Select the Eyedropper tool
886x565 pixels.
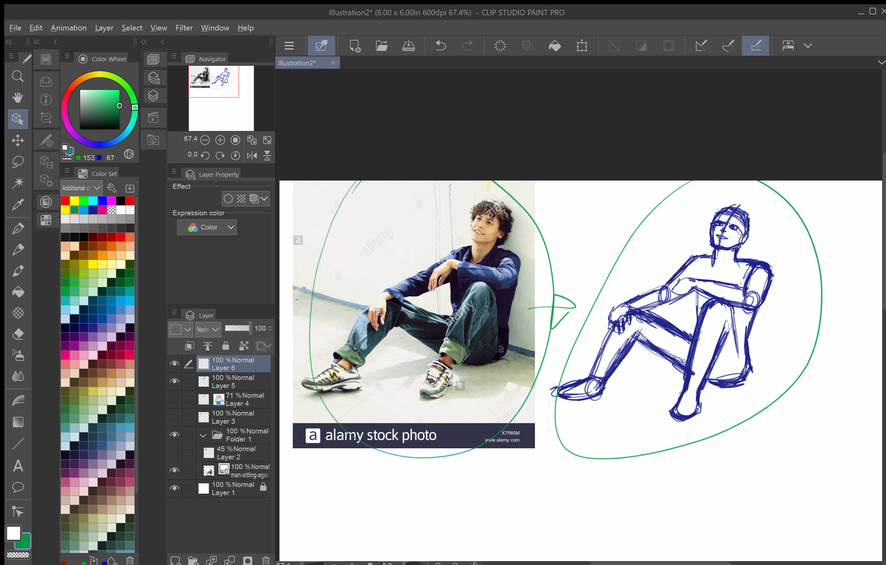17,205
